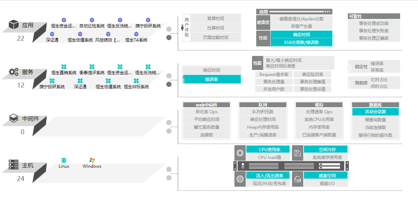The image size is (418, 212).
Task: Click the 首屏时间 metric button
Action: [x=215, y=18]
